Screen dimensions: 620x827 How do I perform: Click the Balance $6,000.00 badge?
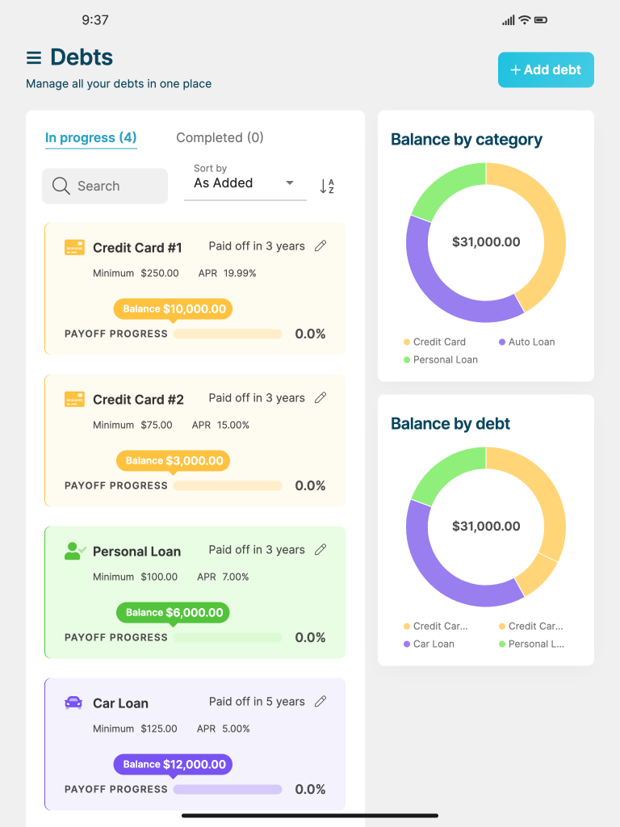pos(173,613)
